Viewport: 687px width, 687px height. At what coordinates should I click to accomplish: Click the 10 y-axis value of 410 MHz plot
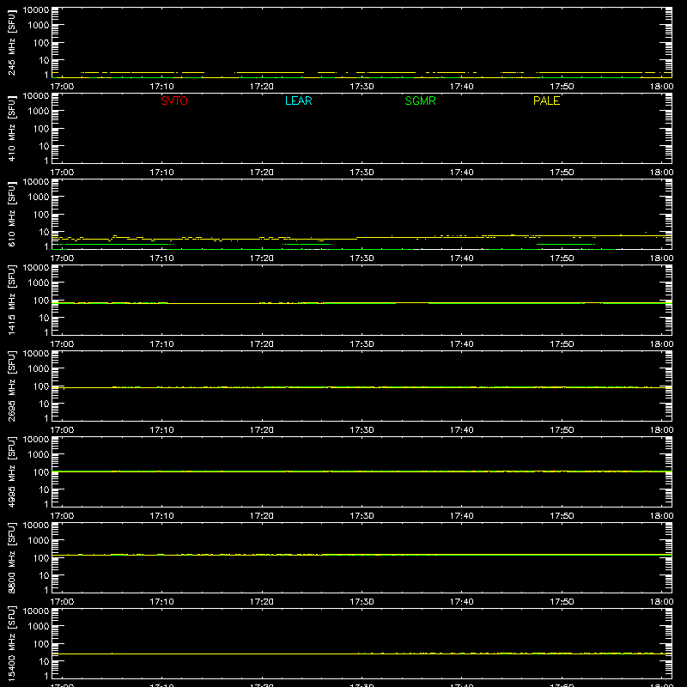tap(44, 146)
